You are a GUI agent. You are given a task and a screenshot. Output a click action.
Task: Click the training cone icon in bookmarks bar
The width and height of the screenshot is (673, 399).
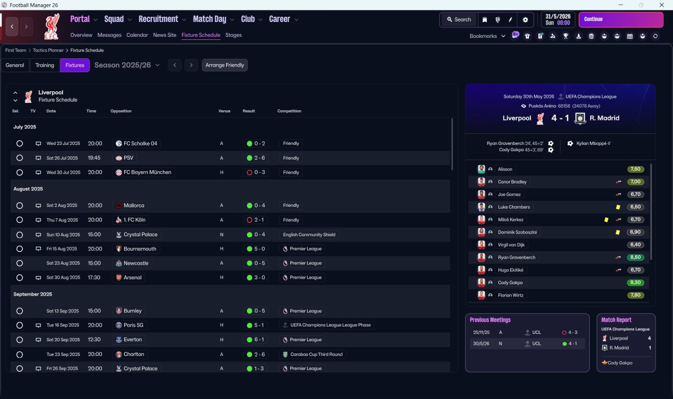click(x=578, y=36)
